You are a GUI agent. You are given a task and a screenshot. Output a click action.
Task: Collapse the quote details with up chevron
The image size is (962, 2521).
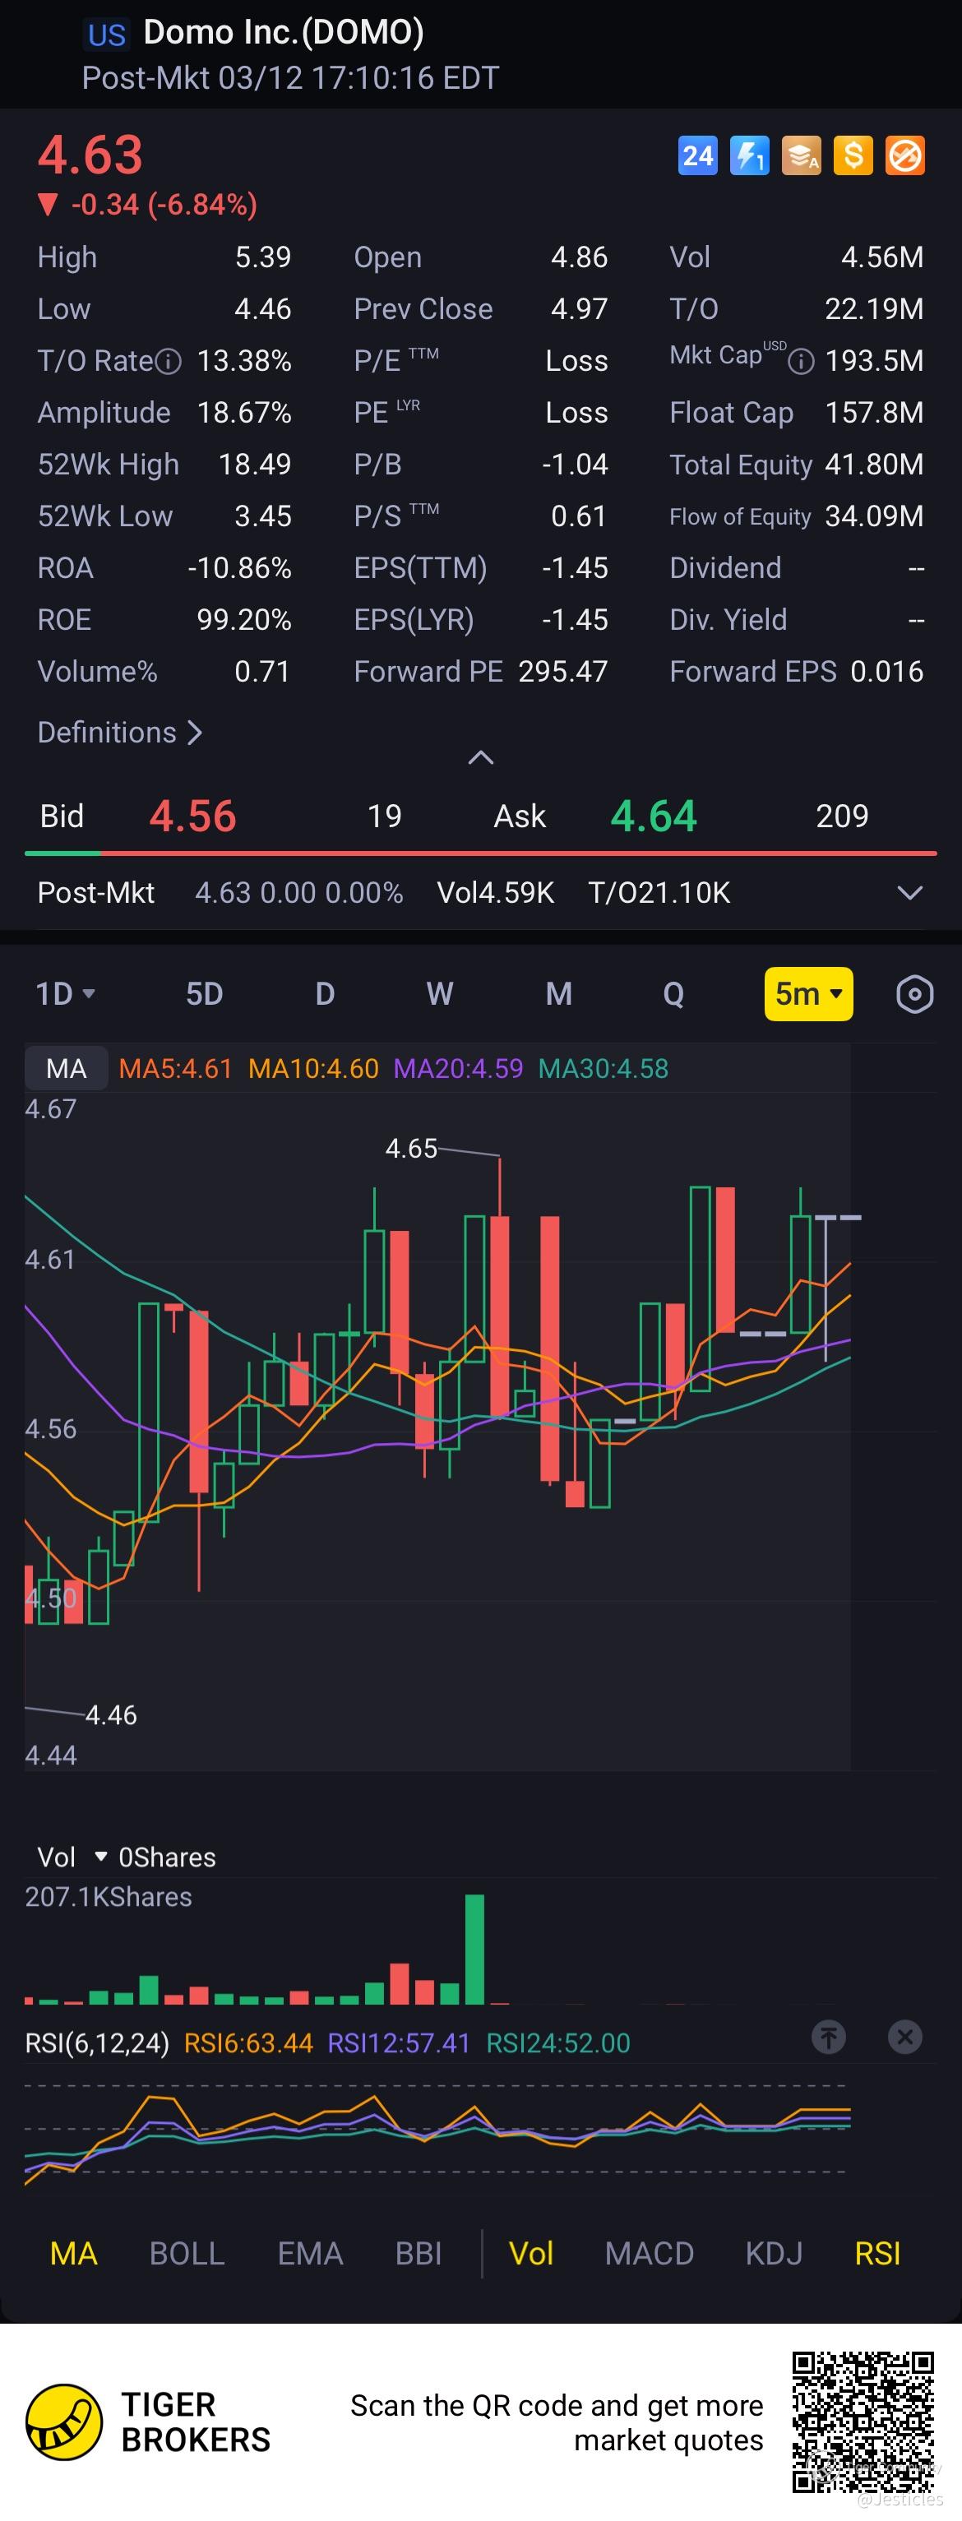click(480, 757)
